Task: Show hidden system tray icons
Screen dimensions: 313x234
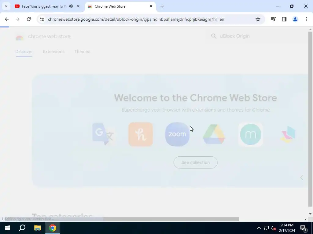Action: 259,228
